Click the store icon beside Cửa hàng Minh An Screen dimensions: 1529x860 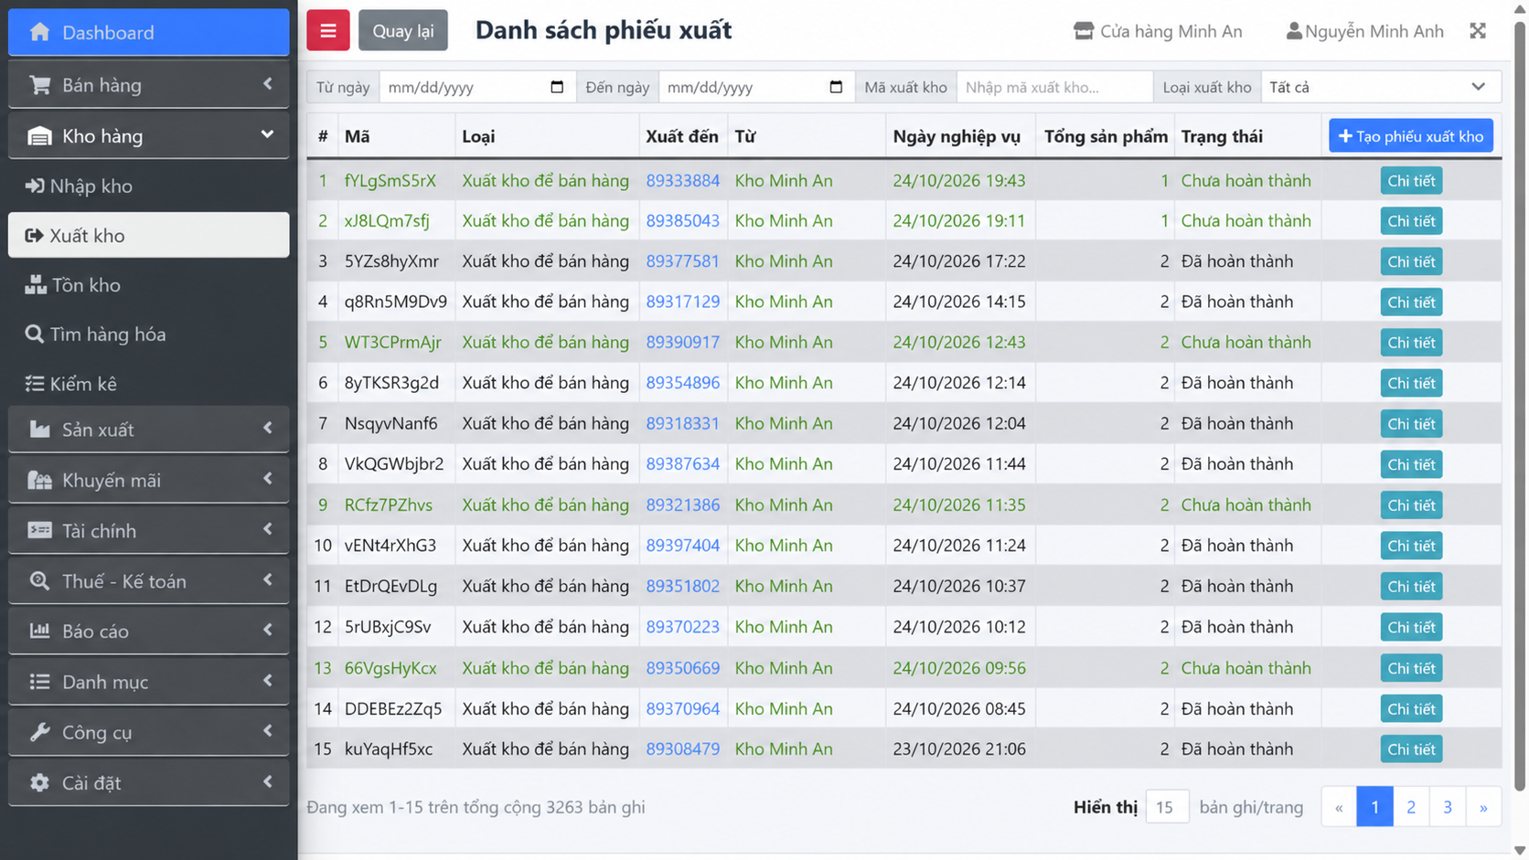pos(1084,31)
